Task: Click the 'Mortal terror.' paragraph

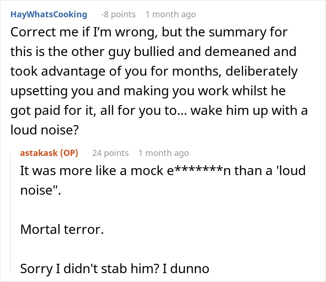Action: coord(62,229)
